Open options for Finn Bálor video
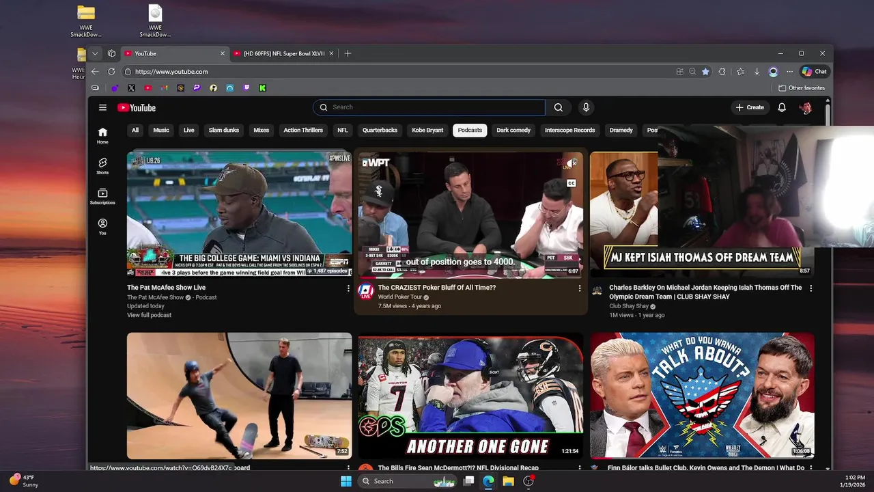 (x=811, y=468)
